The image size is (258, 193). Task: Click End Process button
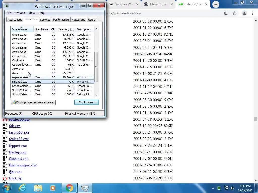[86, 102]
